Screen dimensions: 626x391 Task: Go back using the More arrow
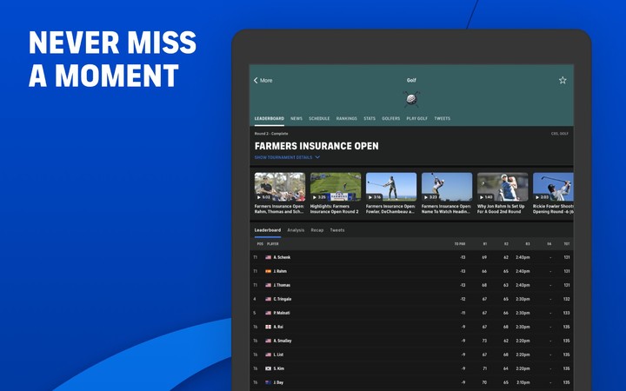point(263,80)
